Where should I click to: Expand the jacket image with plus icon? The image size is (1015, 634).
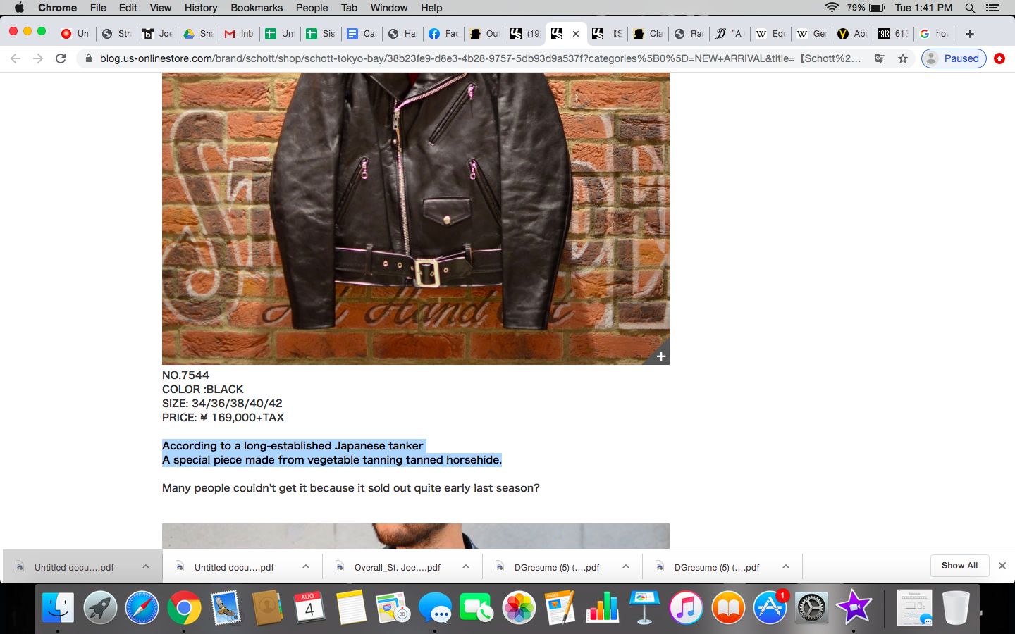tap(660, 356)
